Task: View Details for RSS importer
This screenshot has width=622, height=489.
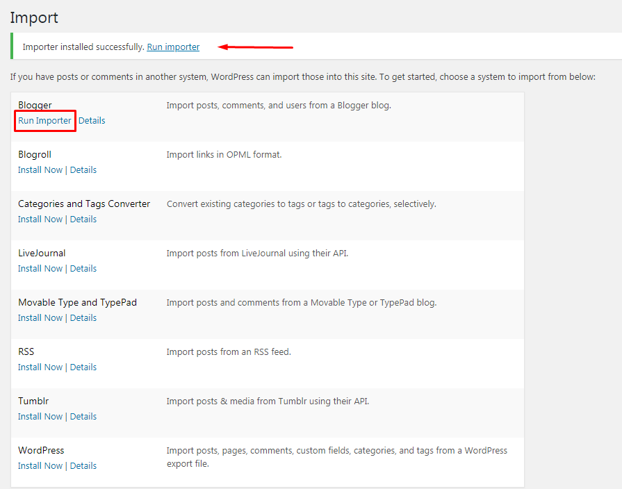Action: coord(83,367)
